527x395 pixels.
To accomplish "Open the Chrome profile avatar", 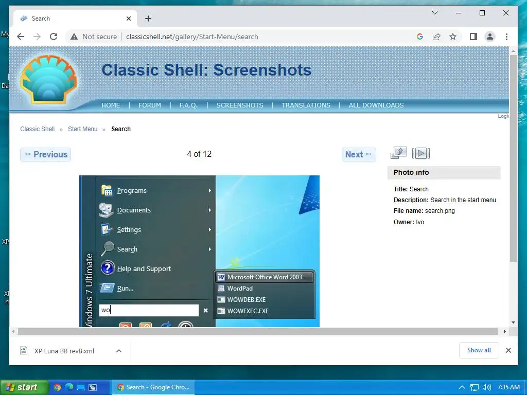I will pyautogui.click(x=490, y=37).
